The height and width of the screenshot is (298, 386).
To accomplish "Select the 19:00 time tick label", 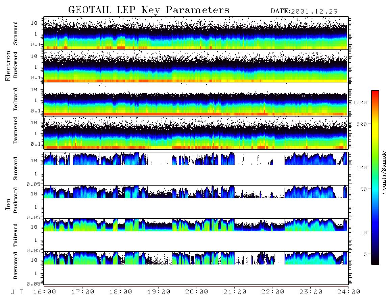I will point(159,292).
